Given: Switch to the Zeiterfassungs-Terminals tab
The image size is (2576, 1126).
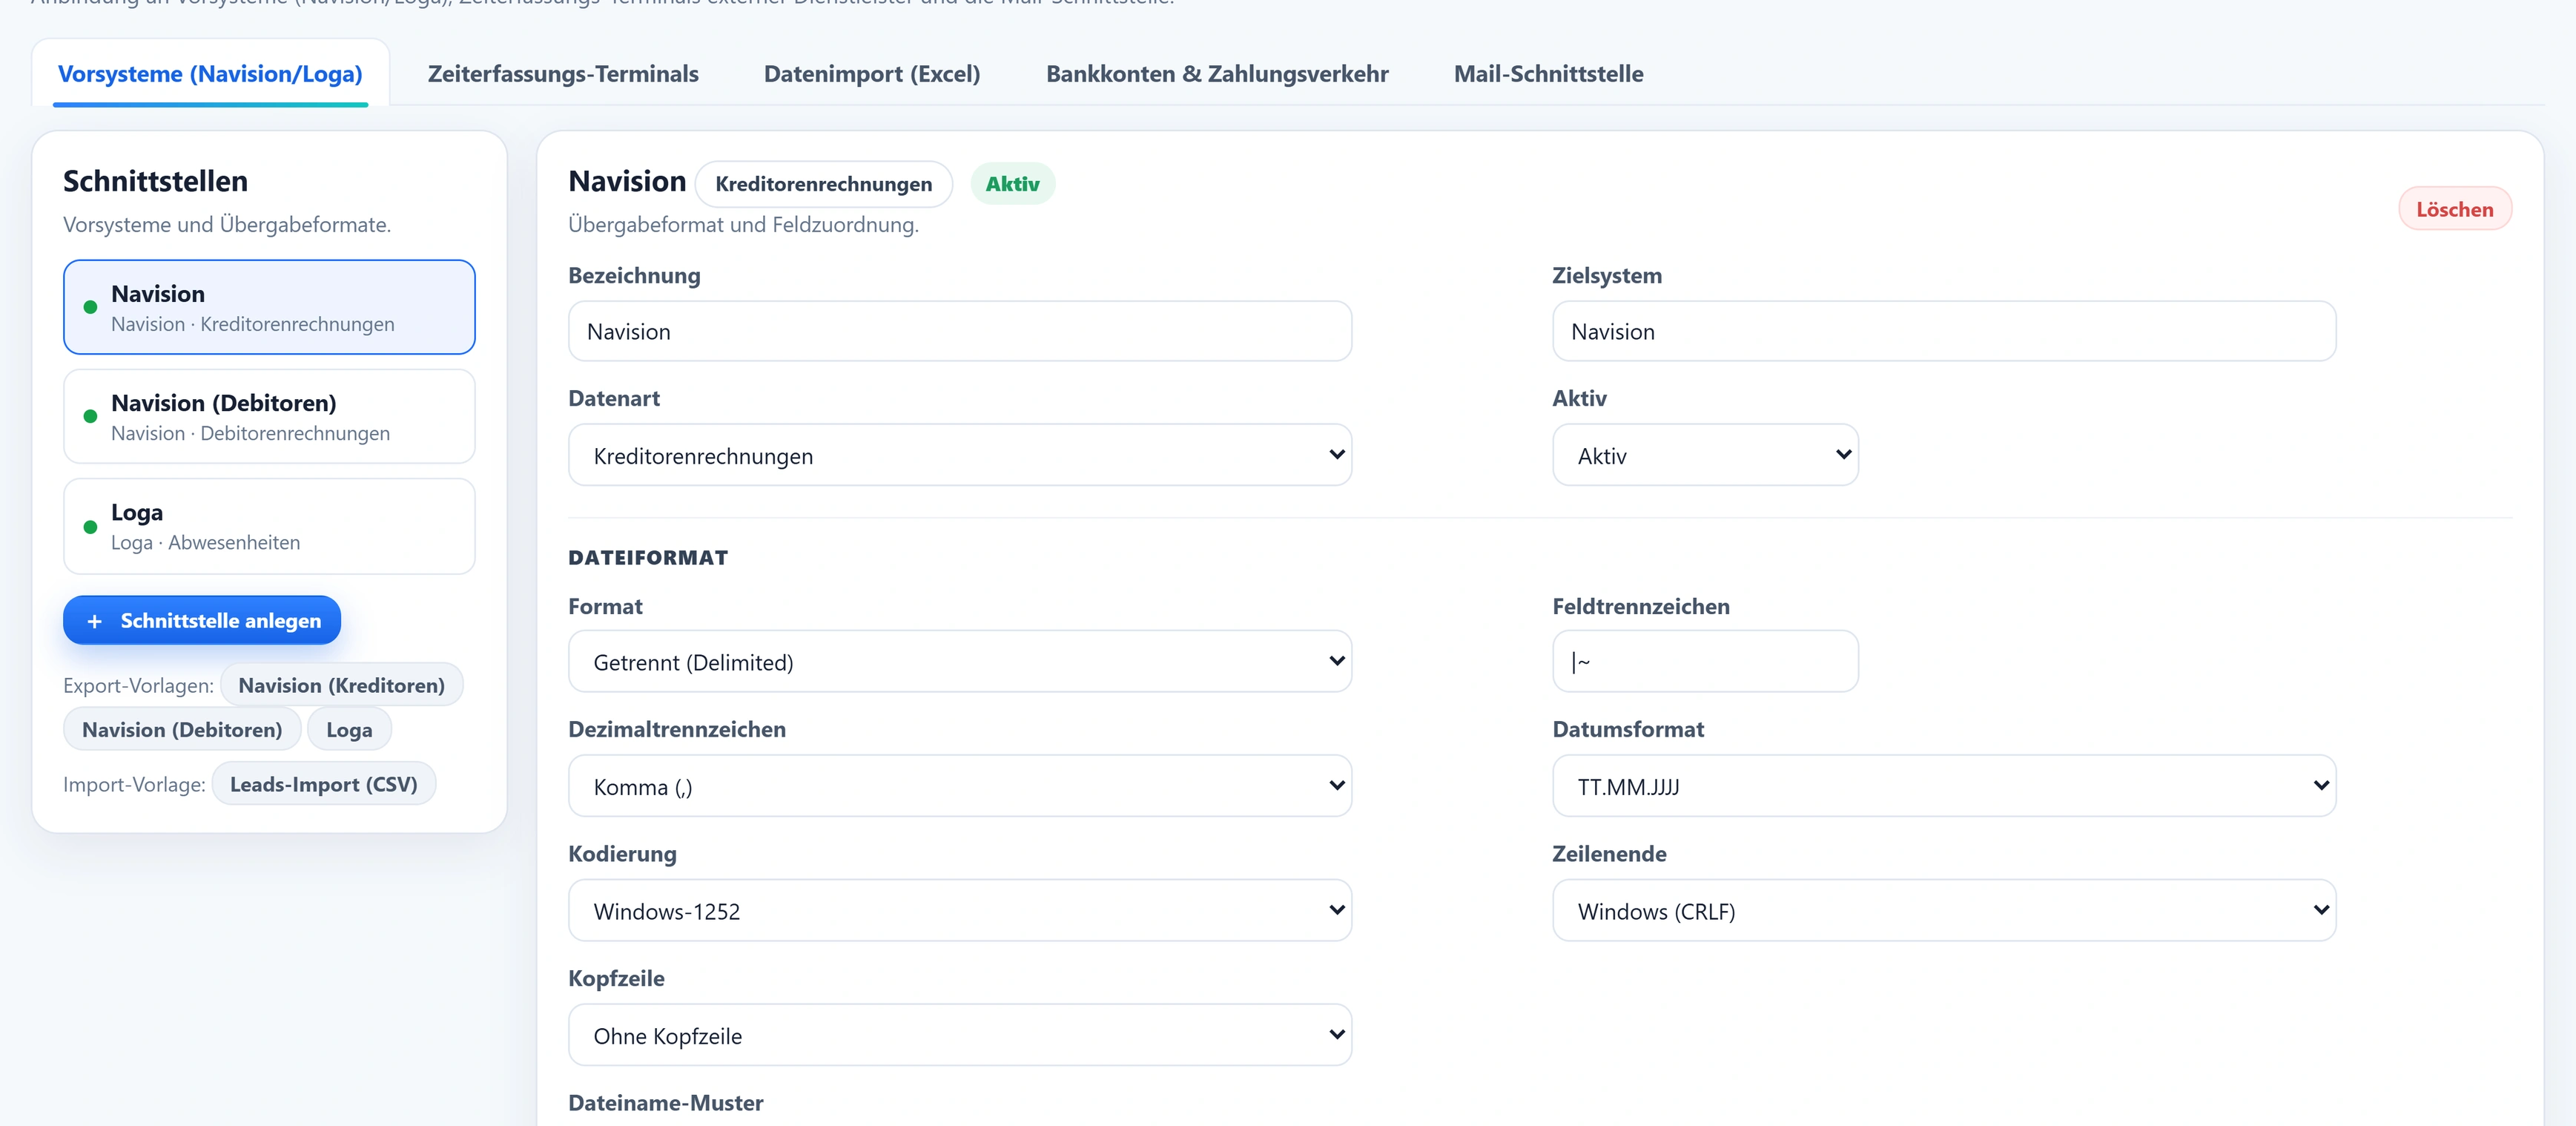Looking at the screenshot, I should coord(563,73).
